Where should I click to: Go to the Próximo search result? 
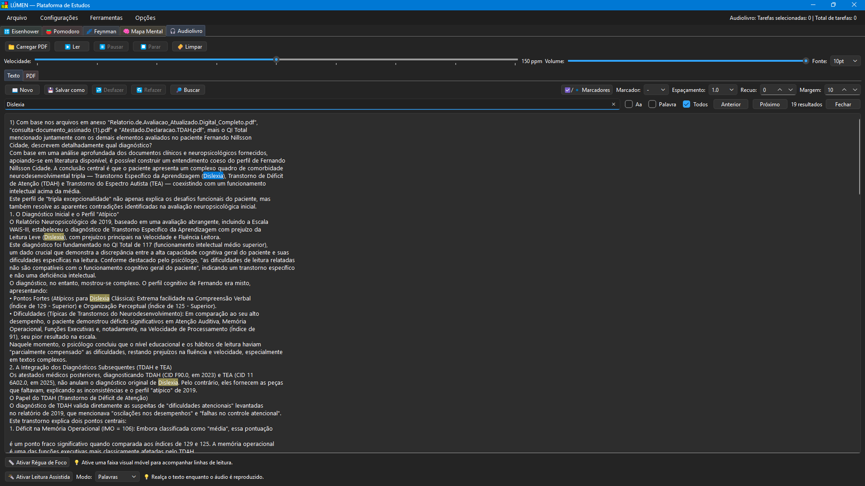769,104
